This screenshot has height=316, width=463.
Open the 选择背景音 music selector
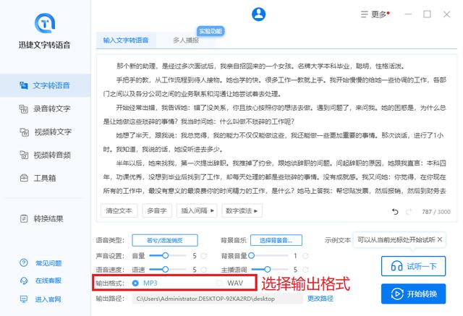pos(276,240)
